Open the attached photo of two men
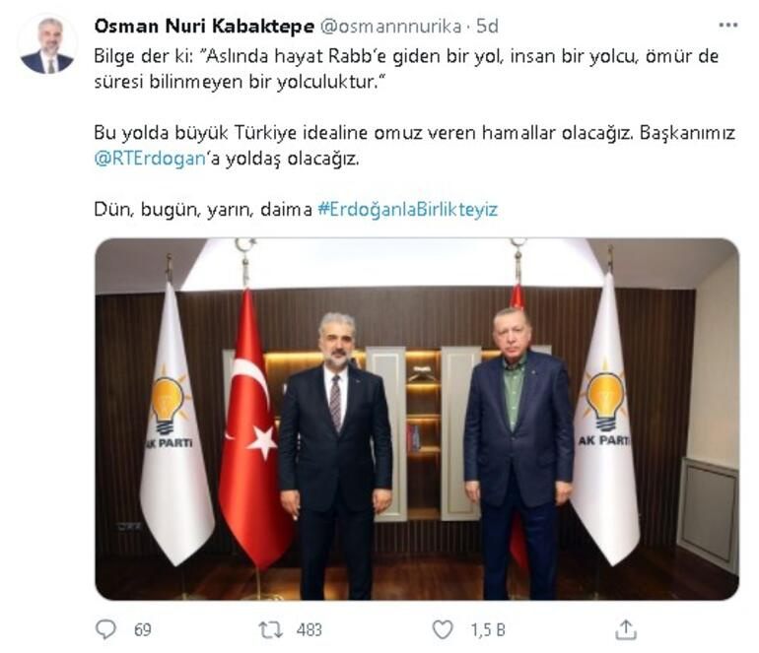 coord(417,419)
